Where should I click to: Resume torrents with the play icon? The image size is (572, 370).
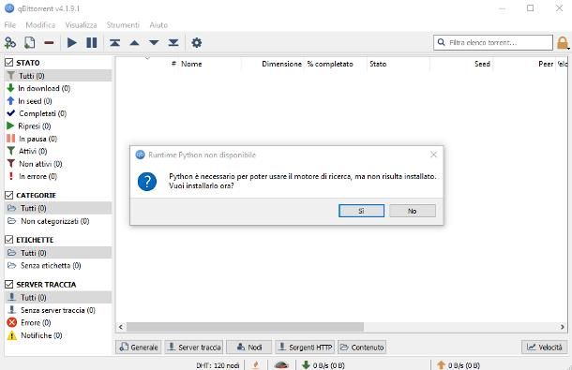pyautogui.click(x=72, y=43)
